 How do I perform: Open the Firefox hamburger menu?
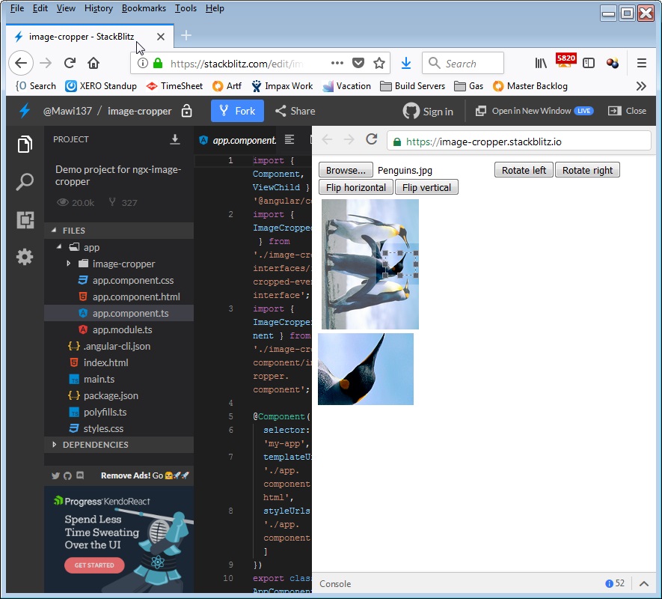[642, 63]
